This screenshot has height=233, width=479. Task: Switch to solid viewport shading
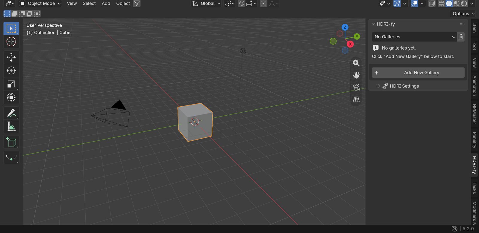coord(449,4)
